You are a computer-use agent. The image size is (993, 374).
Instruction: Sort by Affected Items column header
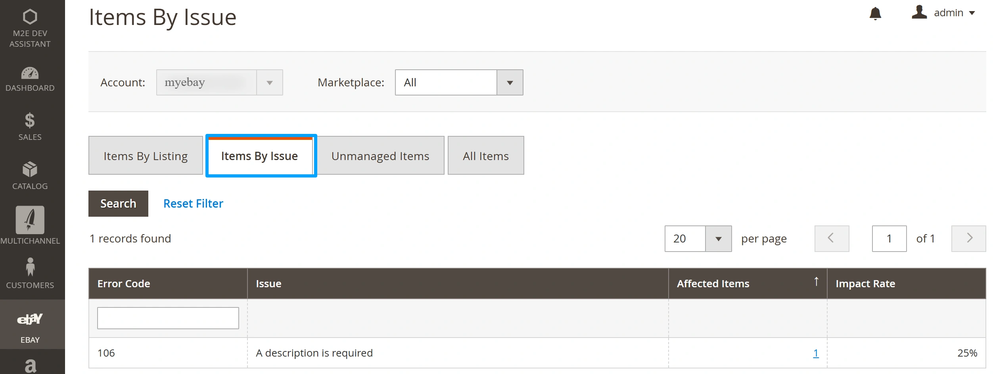coord(713,284)
